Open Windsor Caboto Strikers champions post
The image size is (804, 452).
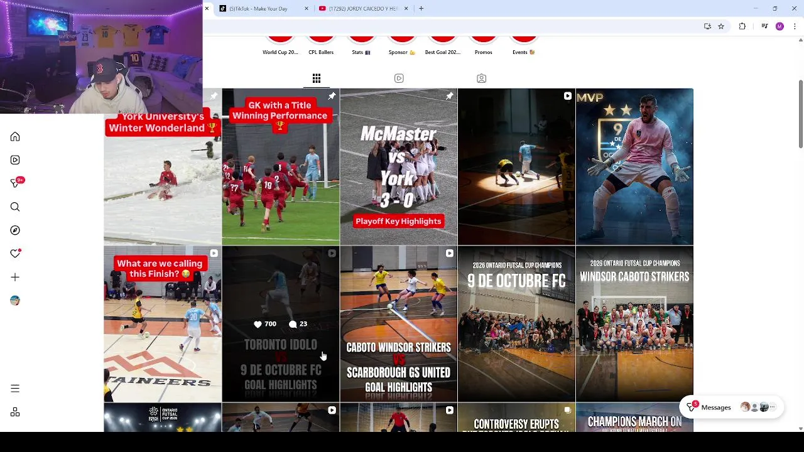634,324
